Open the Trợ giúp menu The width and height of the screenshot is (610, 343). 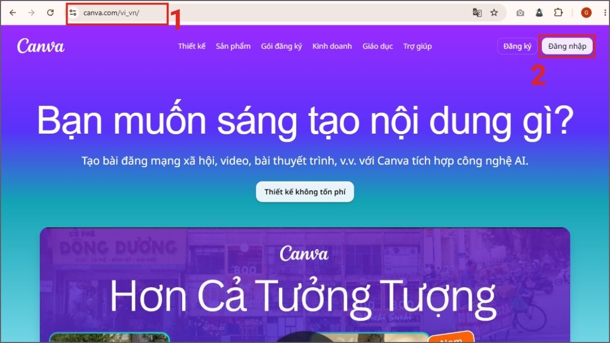[417, 46]
